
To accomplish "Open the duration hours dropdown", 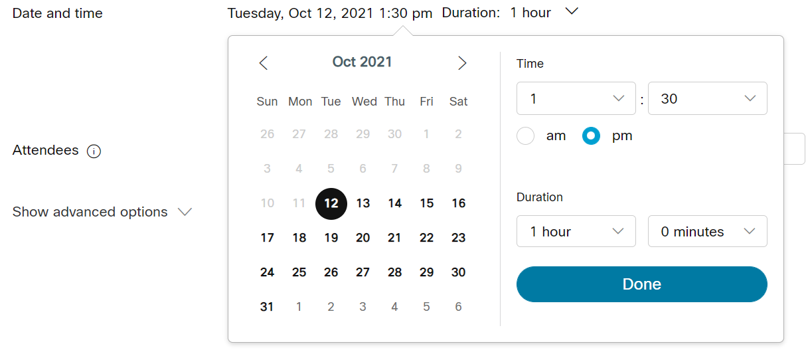I will pos(576,231).
